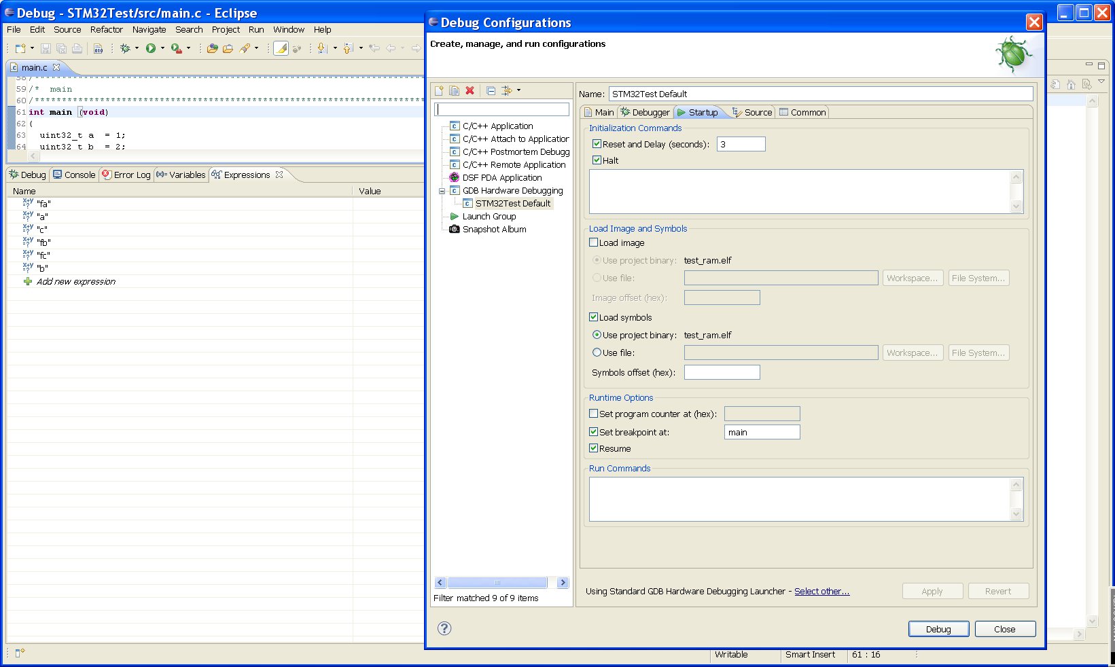
Task: Open the Main tab in Debug Configurations
Action: tap(599, 112)
